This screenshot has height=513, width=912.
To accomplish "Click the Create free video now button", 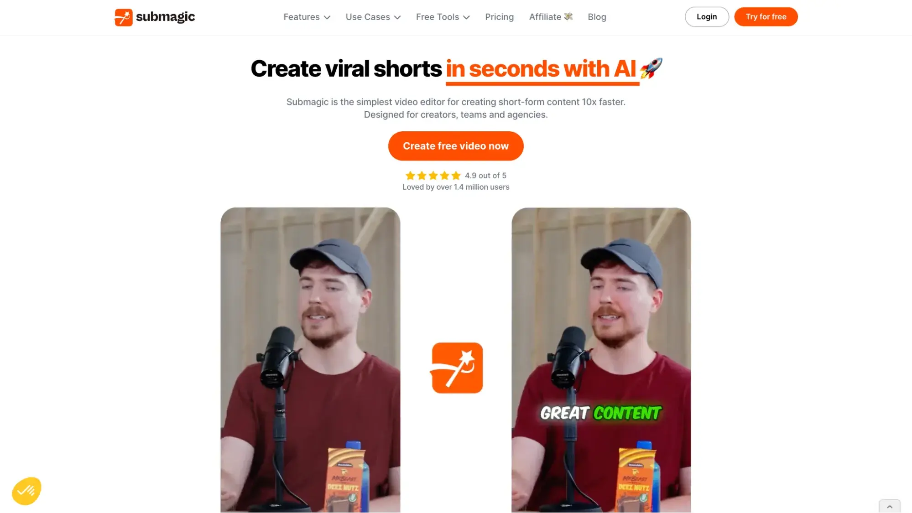I will (455, 145).
